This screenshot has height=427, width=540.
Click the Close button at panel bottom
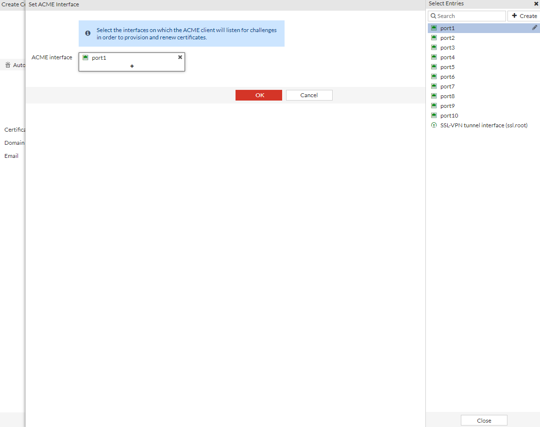coord(484,421)
